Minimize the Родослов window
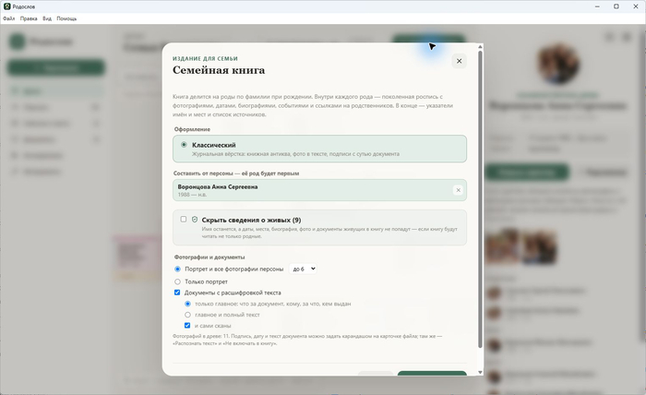646x395 pixels. tap(597, 6)
